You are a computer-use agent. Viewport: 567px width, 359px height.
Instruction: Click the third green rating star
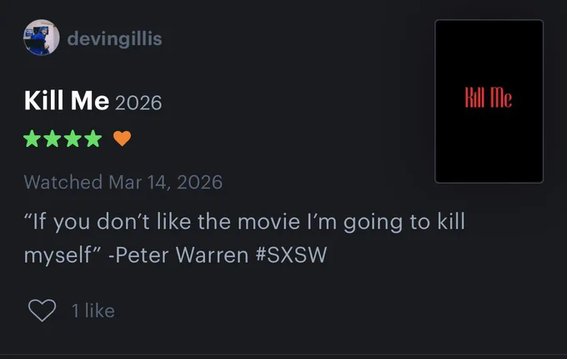tap(73, 139)
